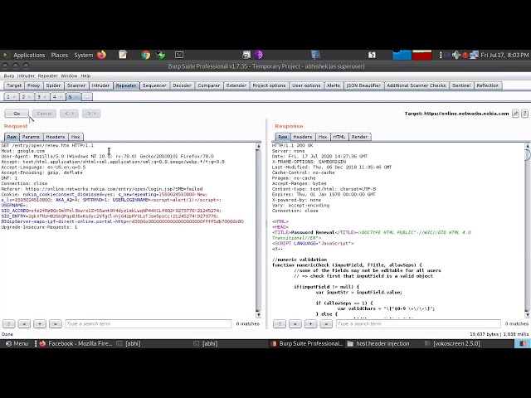Open the history forward dropdown arrow
This screenshot has height=398, width=531.
95,114
